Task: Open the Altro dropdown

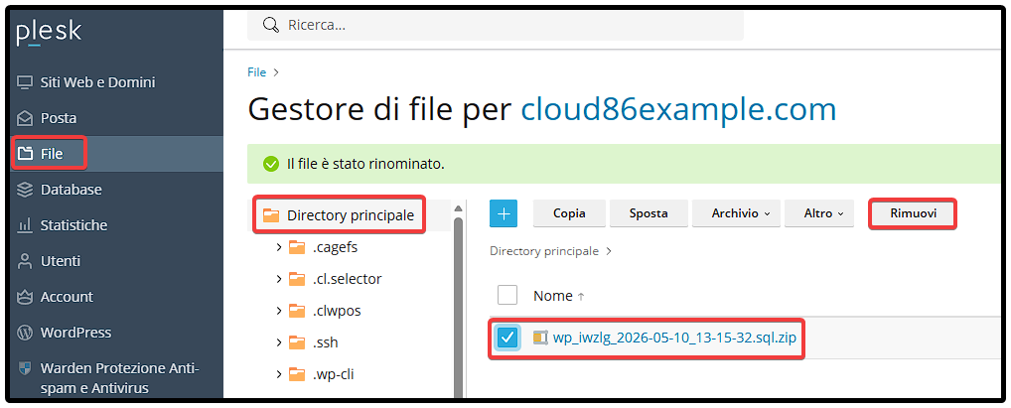Action: click(x=819, y=213)
